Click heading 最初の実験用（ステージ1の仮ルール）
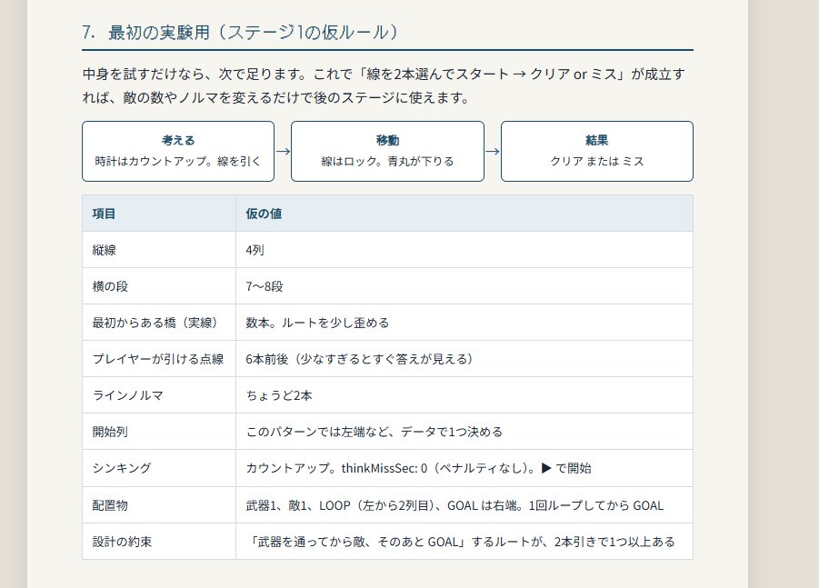This screenshot has height=588, width=819. coord(240,33)
